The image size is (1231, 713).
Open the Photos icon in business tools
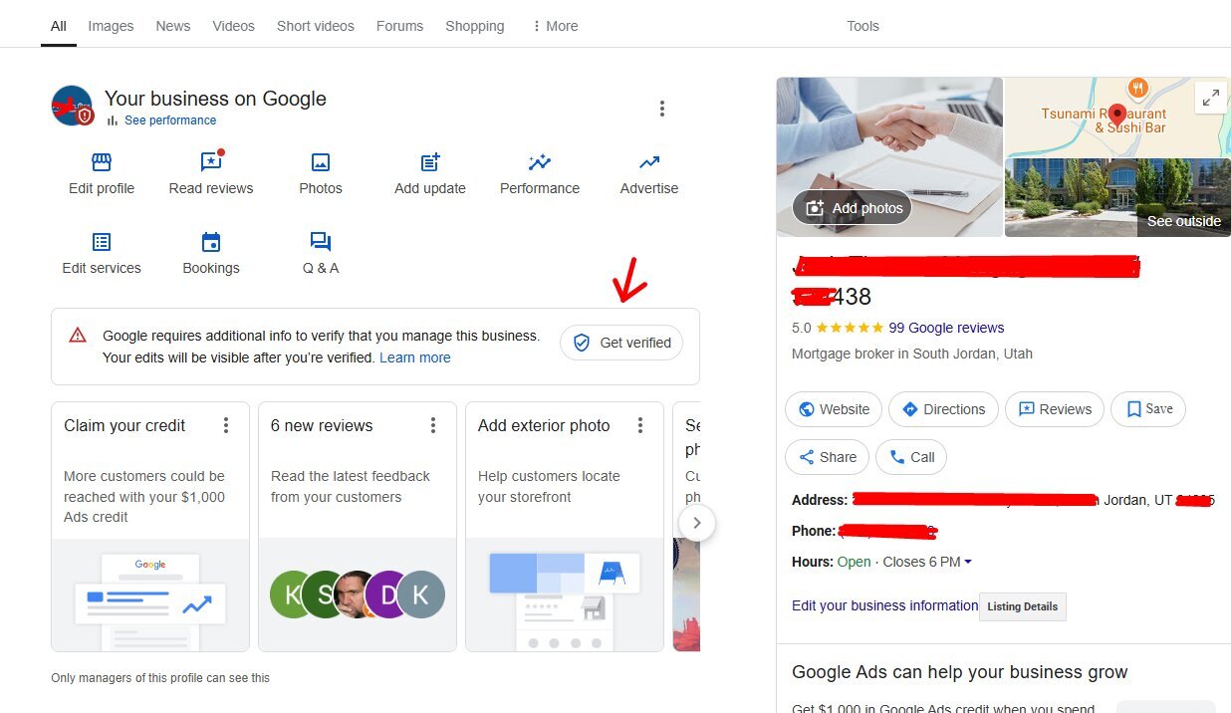coord(321,162)
